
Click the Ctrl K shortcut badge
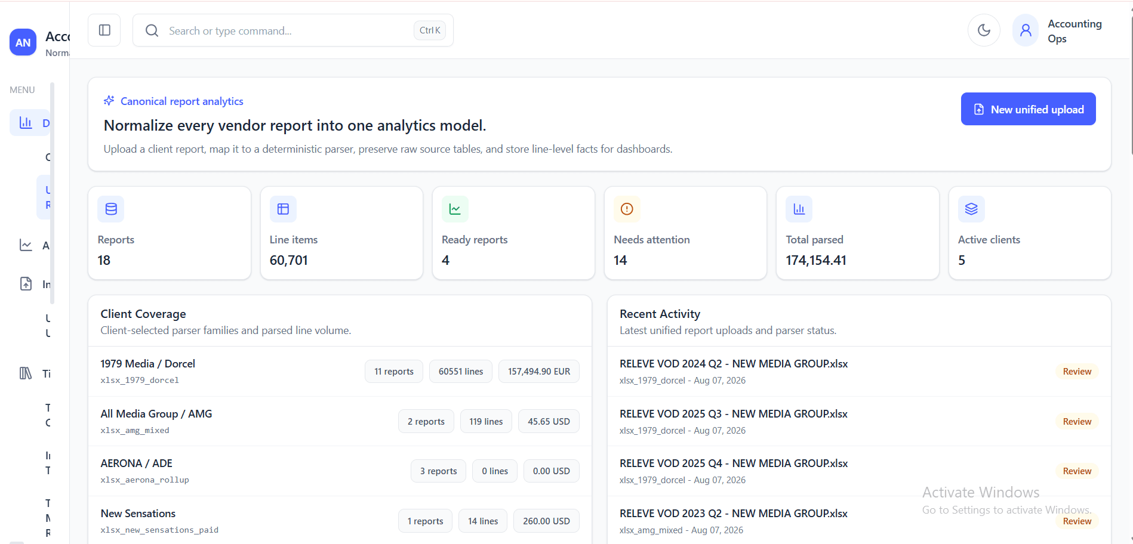point(430,30)
